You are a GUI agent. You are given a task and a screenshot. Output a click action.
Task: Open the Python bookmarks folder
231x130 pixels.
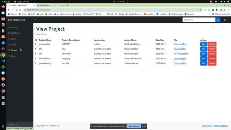(x=12, y=14)
